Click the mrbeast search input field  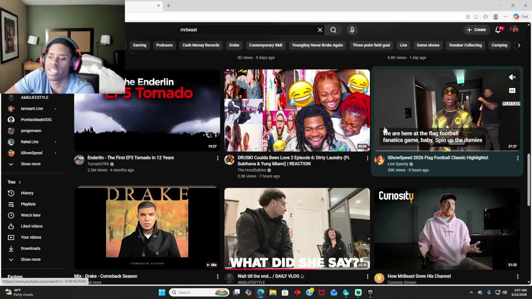247,30
